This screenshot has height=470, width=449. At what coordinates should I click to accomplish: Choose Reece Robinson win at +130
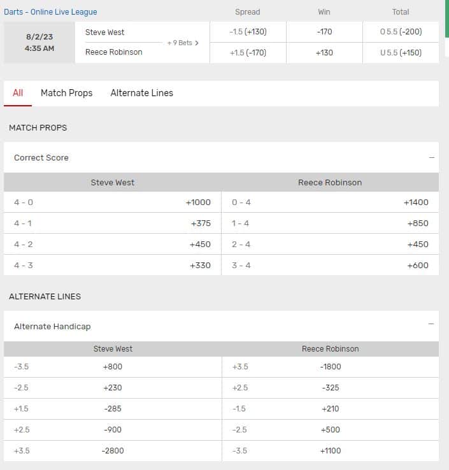324,53
